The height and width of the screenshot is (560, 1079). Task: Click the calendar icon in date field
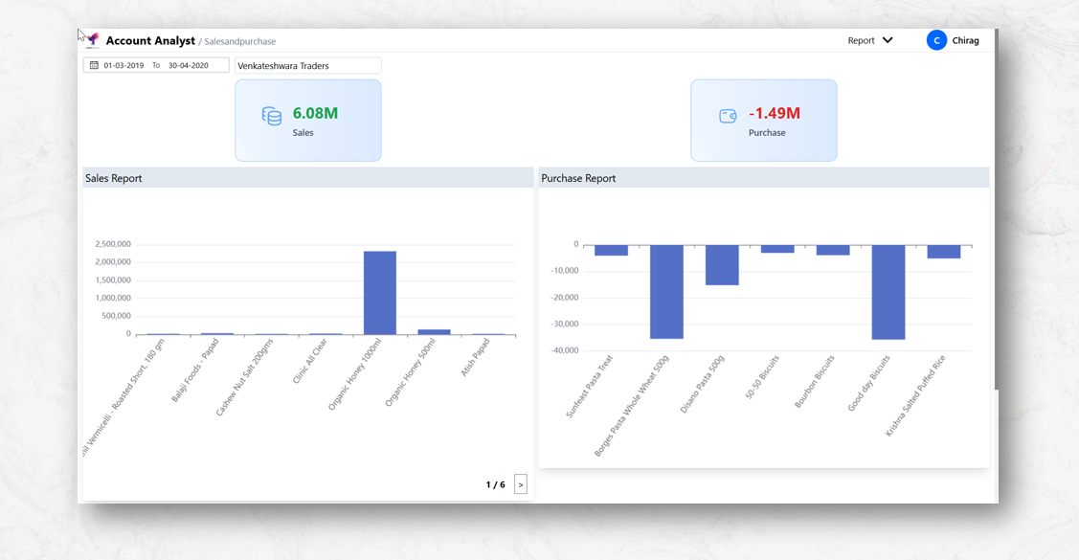94,65
